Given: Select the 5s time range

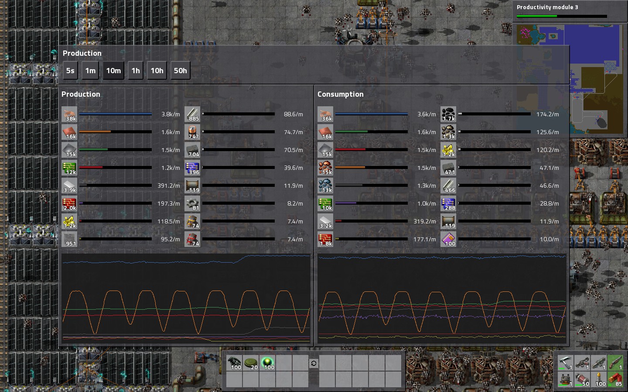Looking at the screenshot, I should [x=70, y=71].
